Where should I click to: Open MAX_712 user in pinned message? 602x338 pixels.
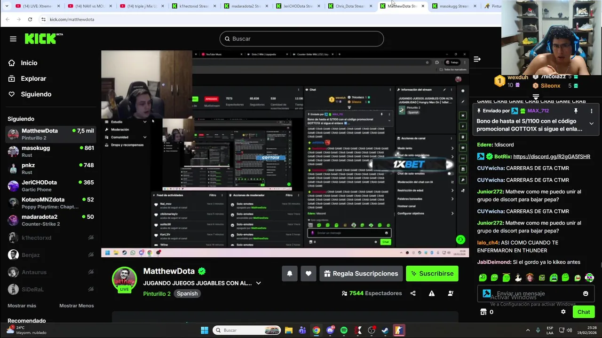point(538,111)
